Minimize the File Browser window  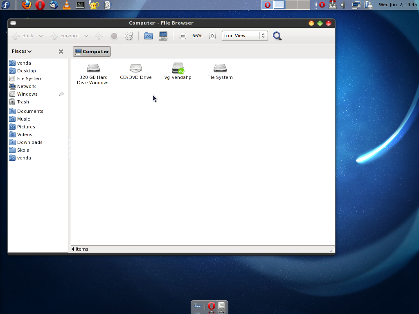point(311,23)
